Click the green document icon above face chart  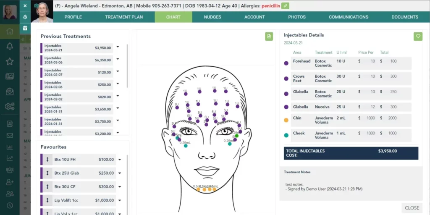tap(269, 37)
